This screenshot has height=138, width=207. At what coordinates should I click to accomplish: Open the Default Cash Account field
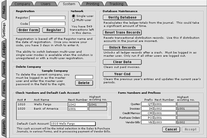point(73,124)
